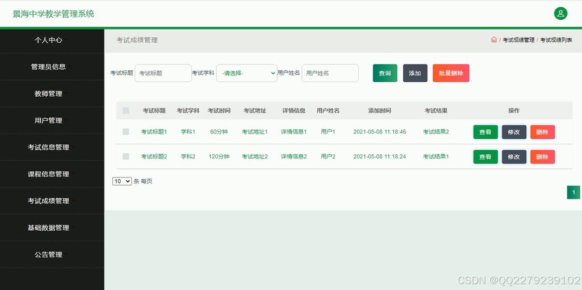582x290 pixels.
Task: Click the 120分钟 cell
Action: [x=219, y=157]
